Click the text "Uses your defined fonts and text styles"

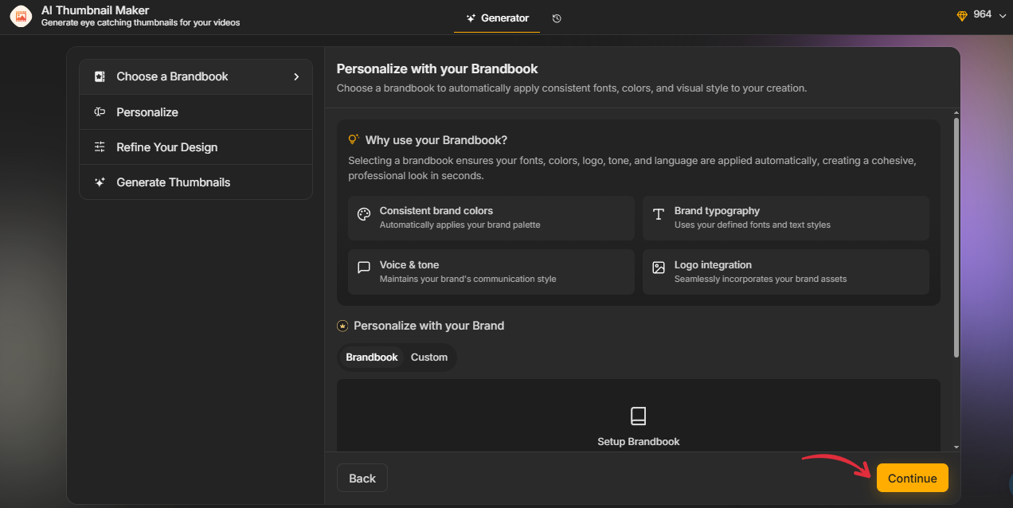753,225
